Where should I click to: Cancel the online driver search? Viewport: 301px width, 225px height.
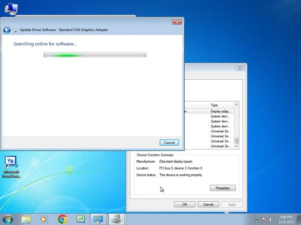pyautogui.click(x=169, y=143)
